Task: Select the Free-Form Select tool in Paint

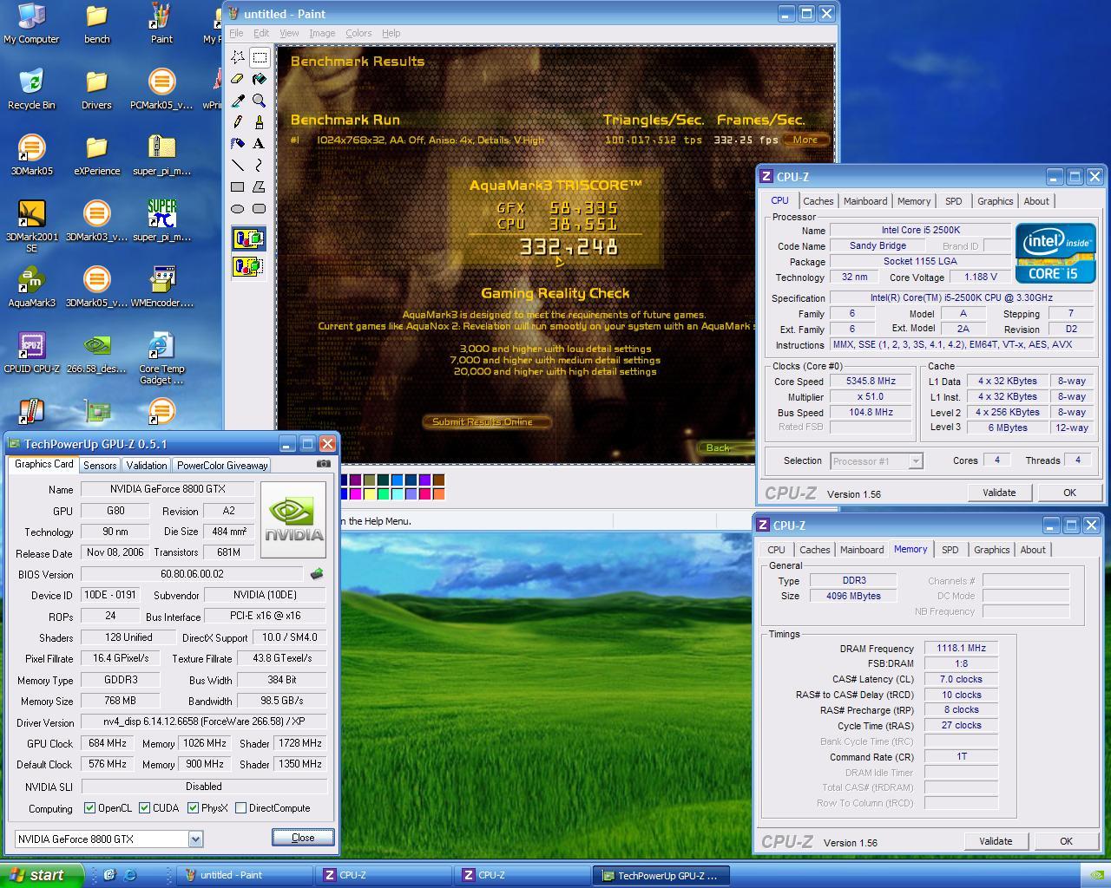Action: (238, 57)
